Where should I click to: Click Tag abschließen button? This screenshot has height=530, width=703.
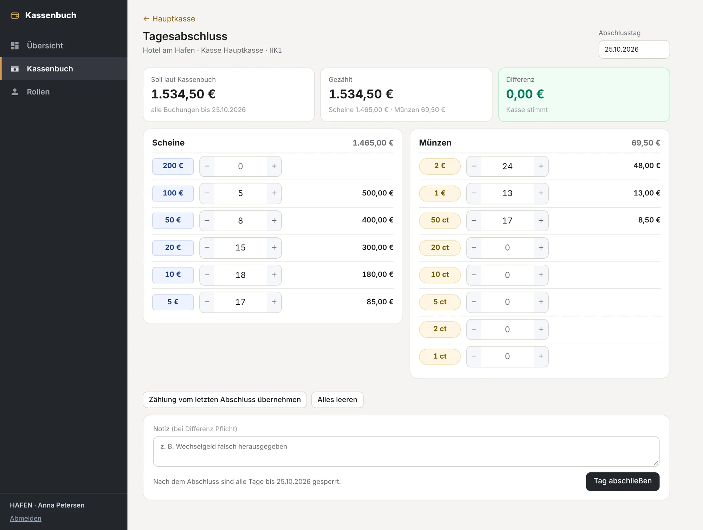click(623, 481)
